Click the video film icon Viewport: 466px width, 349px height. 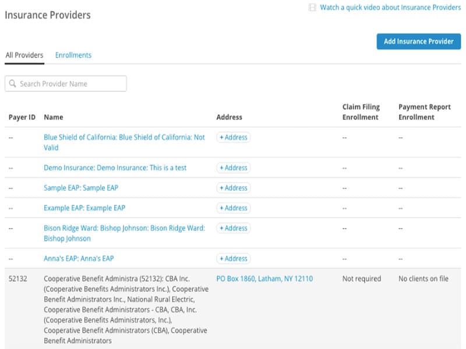tap(312, 8)
